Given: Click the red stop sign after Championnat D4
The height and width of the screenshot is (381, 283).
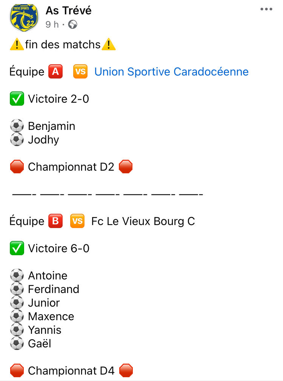Looking at the screenshot, I should [126, 370].
